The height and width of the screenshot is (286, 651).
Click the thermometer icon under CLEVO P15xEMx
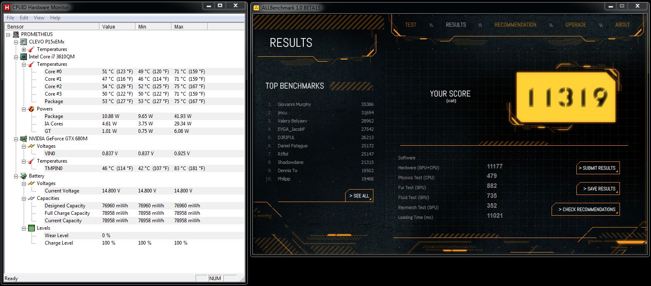[31, 49]
